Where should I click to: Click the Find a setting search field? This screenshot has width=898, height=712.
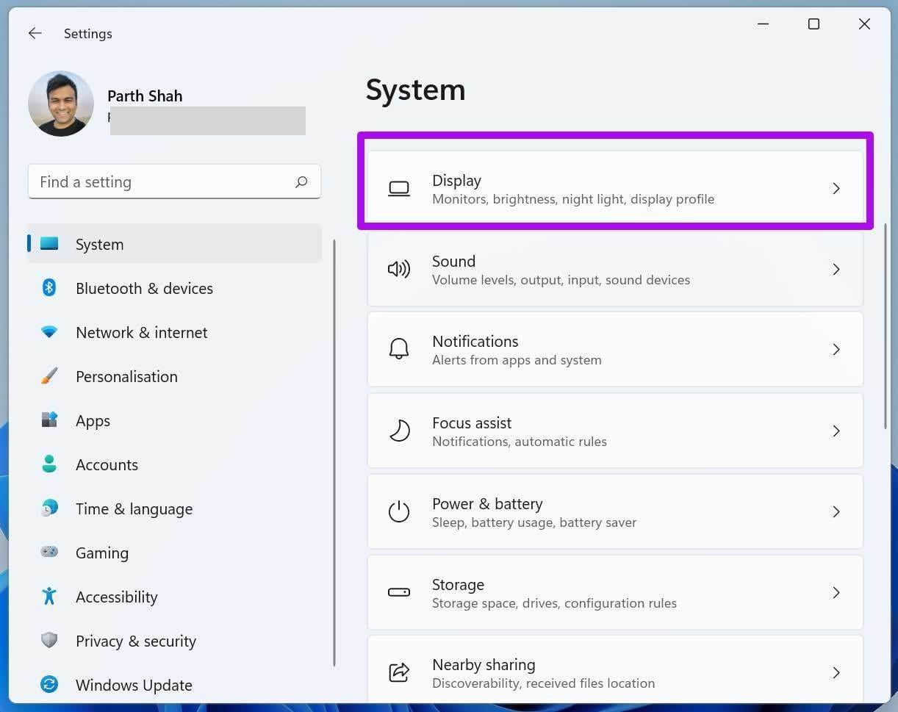pyautogui.click(x=174, y=181)
